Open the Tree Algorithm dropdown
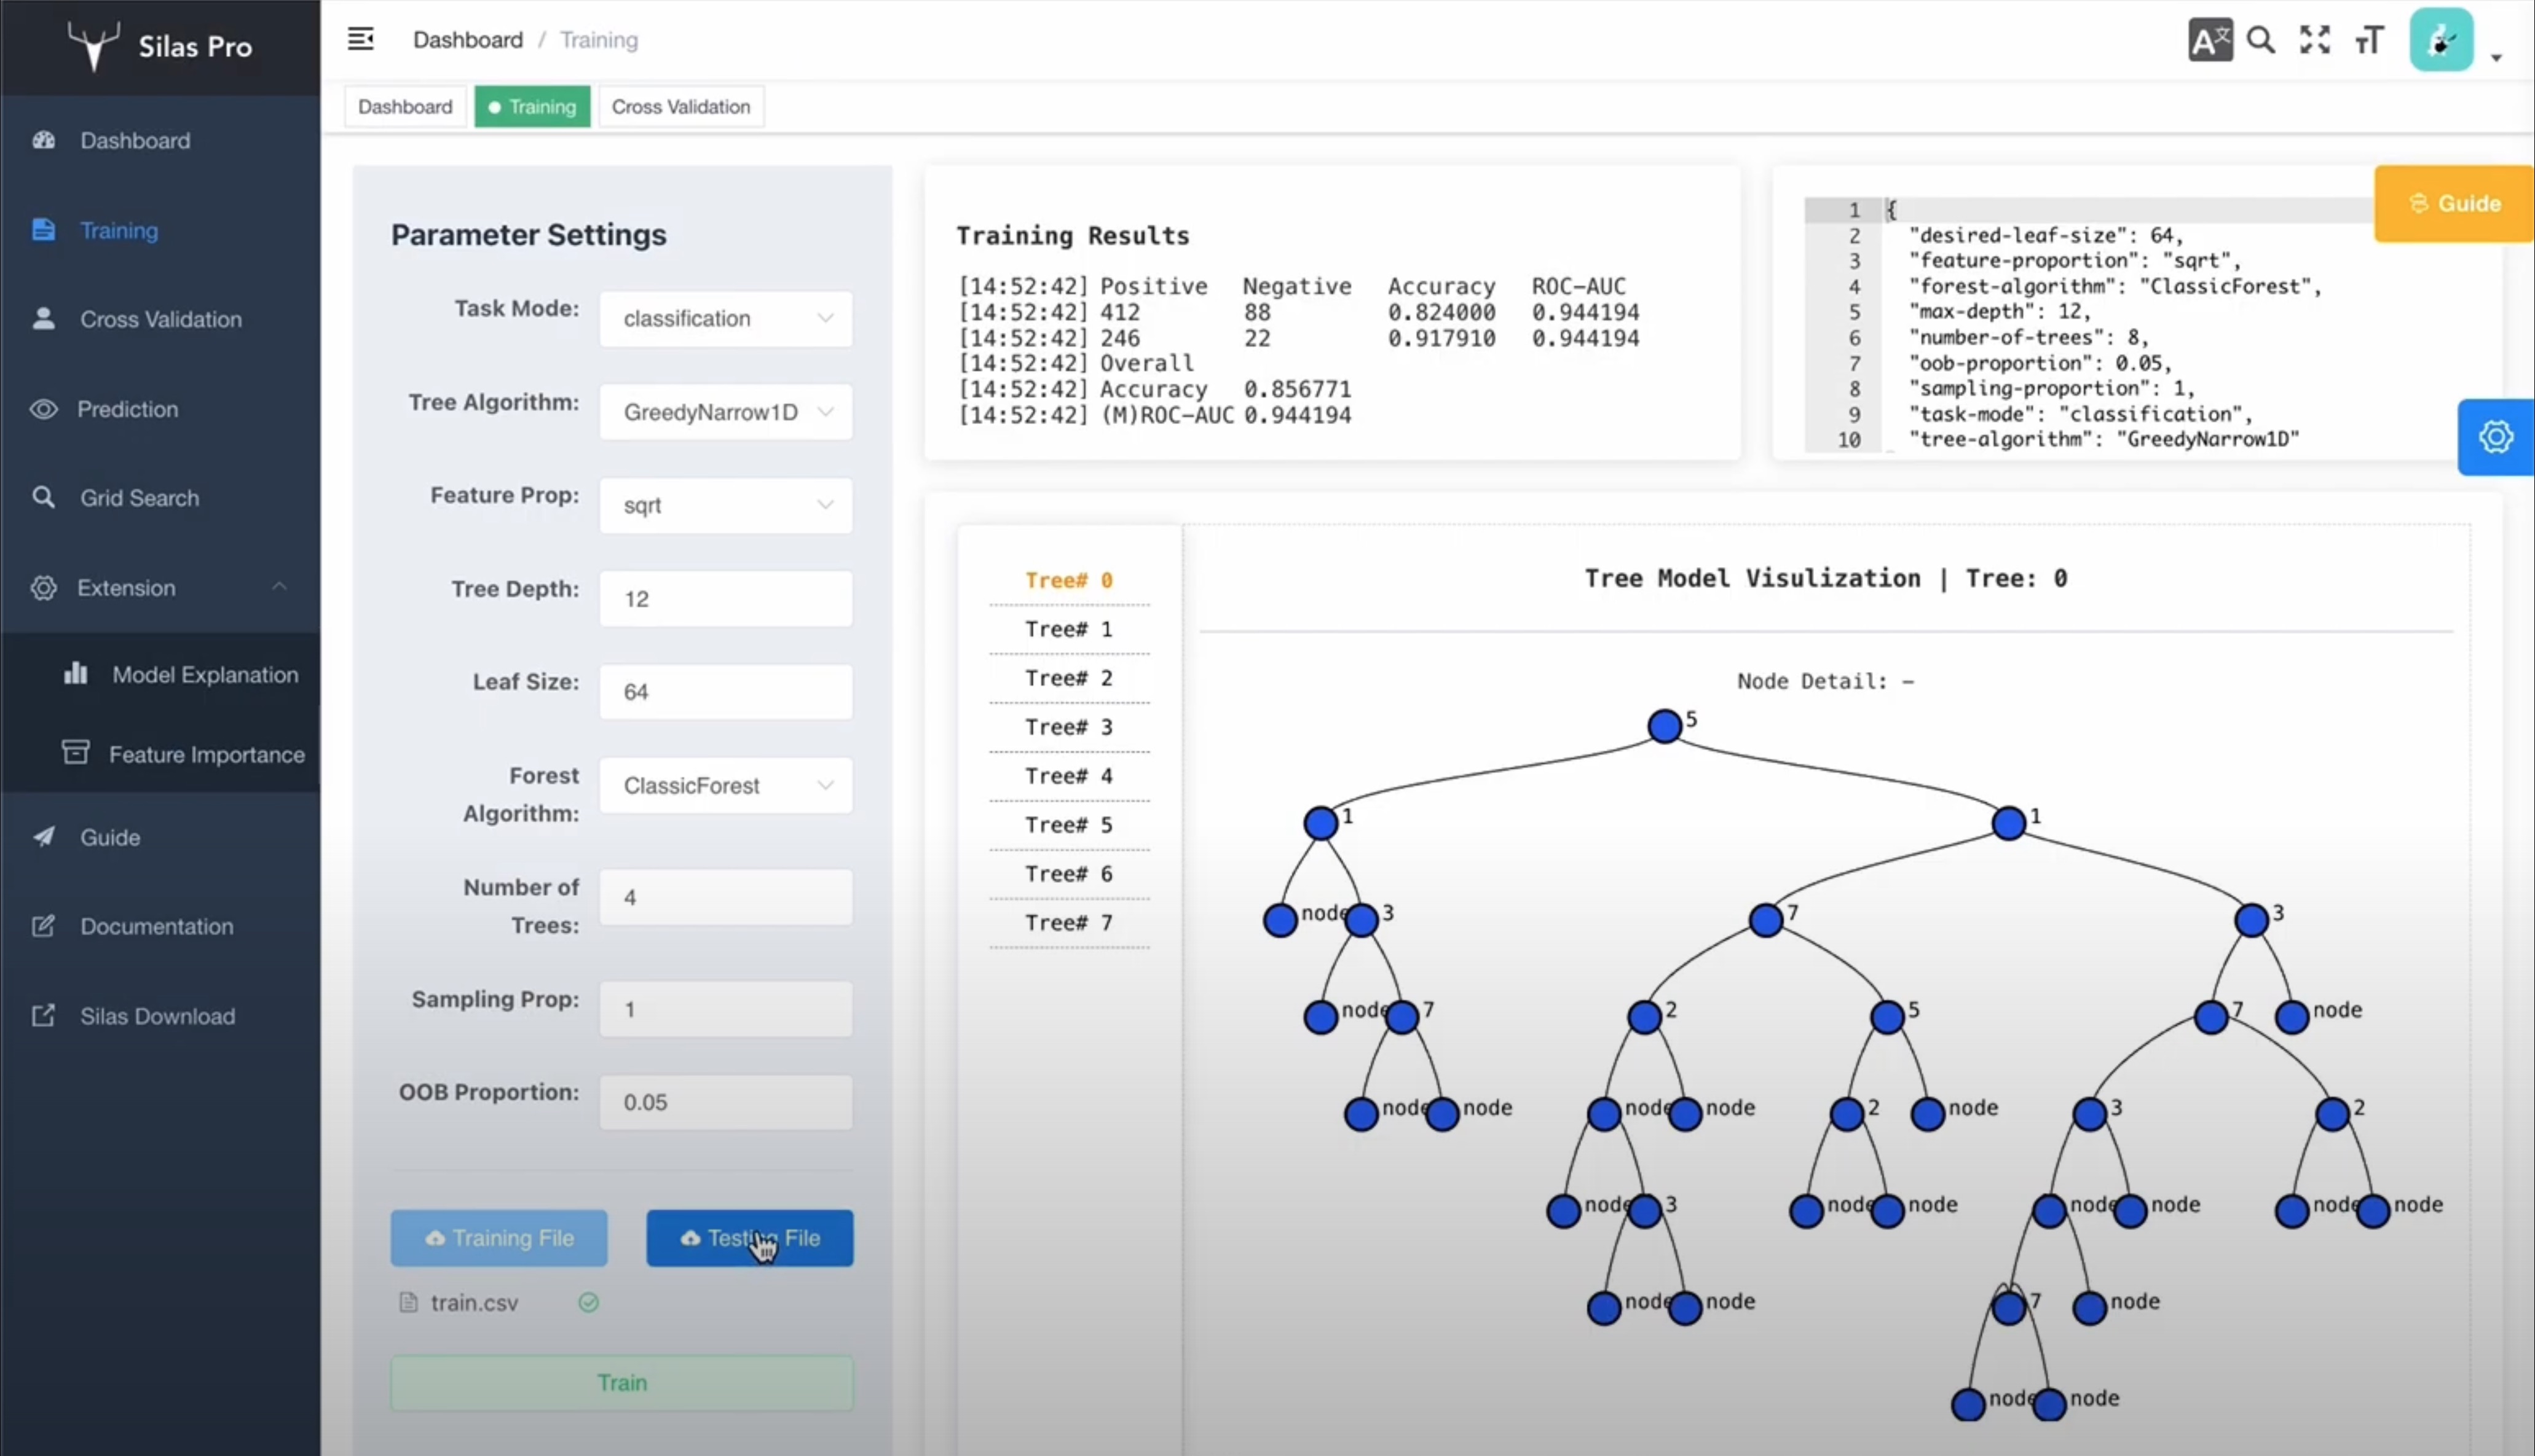Image resolution: width=2535 pixels, height=1456 pixels. [725, 411]
